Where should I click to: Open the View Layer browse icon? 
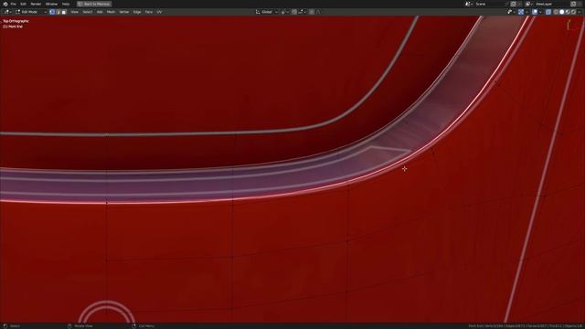(x=528, y=4)
